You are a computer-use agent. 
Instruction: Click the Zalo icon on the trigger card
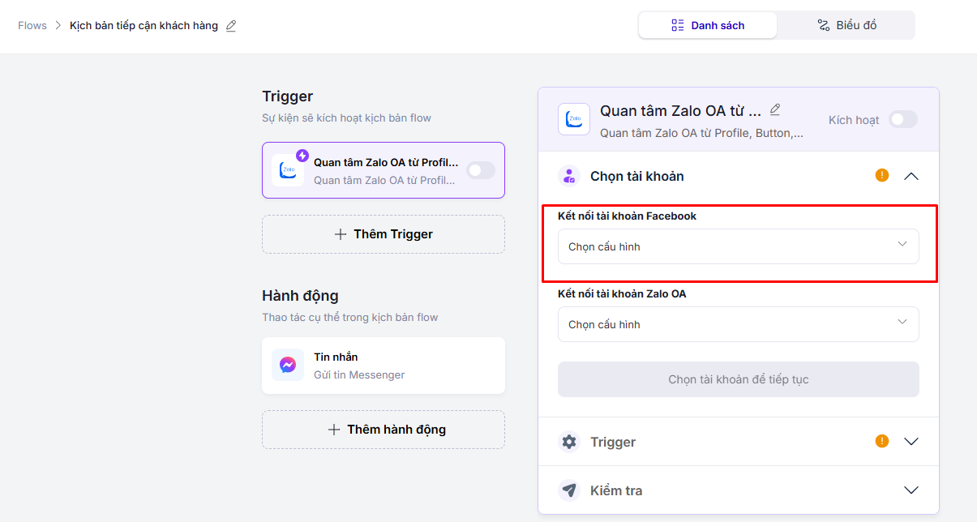coord(288,170)
